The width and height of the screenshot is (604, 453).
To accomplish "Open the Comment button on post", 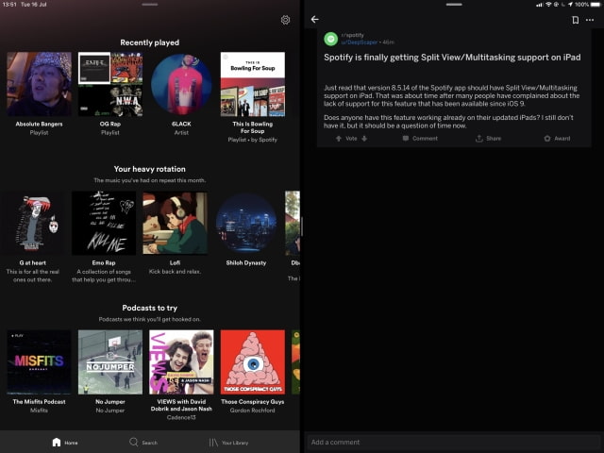I will 420,139.
